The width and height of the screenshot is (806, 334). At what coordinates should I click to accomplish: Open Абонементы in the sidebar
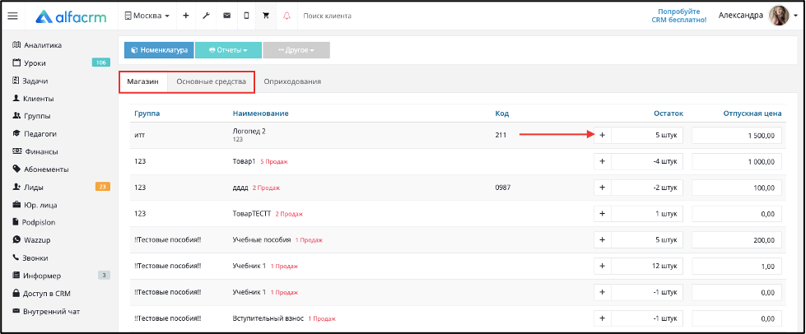pos(40,169)
